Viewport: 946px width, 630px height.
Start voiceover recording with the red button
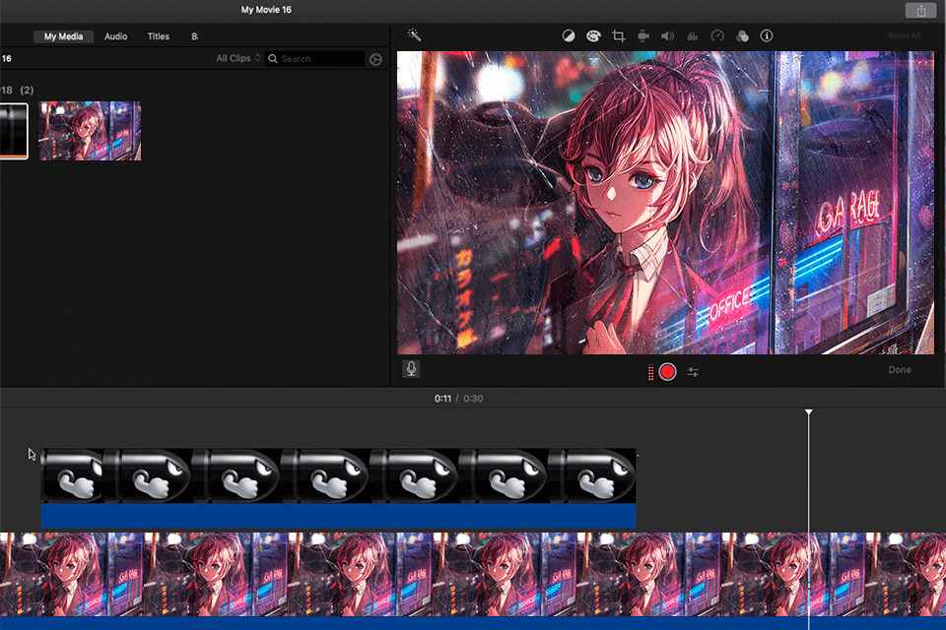coord(666,372)
